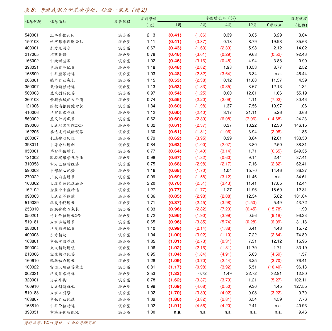Click the table title 表8 heading

tap(86, 10)
